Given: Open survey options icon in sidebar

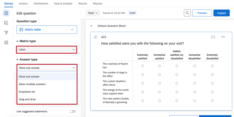Looking at the screenshot, I should [x=6, y=42].
